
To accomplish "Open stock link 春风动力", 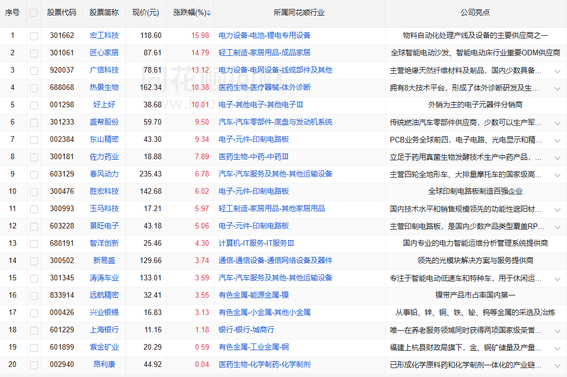I will (104, 174).
